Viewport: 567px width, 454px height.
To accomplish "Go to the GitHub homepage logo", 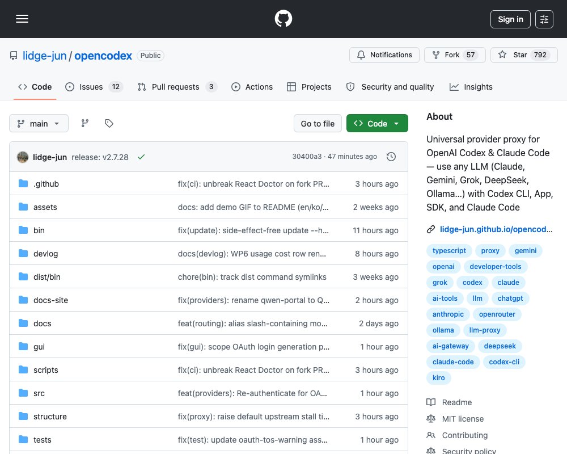I will click(283, 19).
